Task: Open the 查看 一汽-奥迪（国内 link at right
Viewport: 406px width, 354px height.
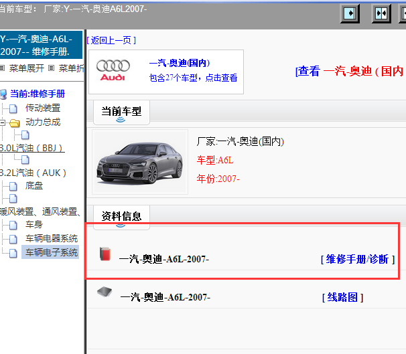Action: point(350,71)
